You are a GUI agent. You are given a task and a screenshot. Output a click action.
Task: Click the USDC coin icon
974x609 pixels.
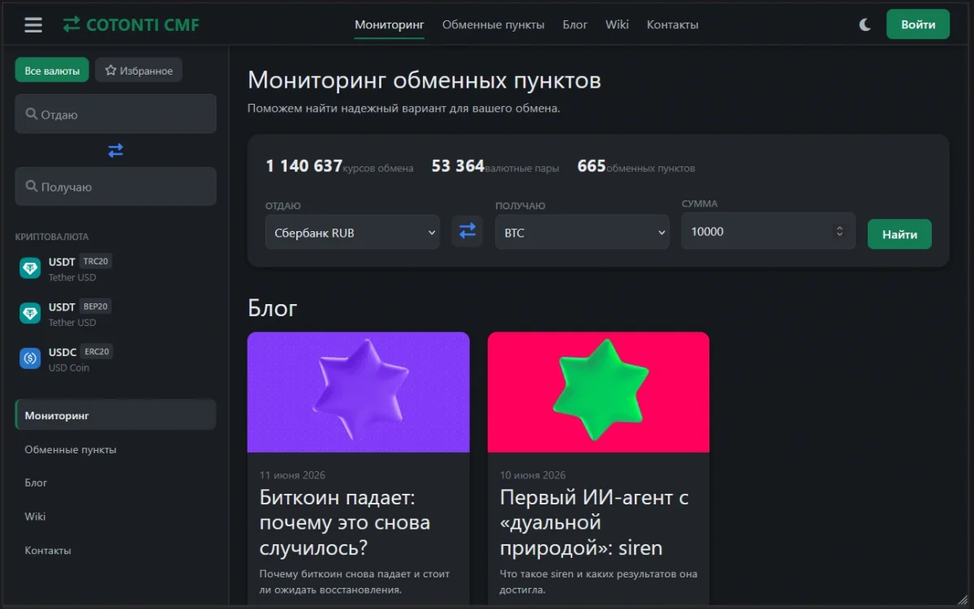click(30, 358)
